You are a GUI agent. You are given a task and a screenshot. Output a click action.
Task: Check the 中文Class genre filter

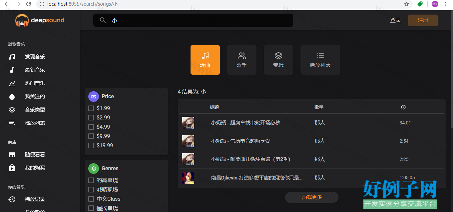91,199
